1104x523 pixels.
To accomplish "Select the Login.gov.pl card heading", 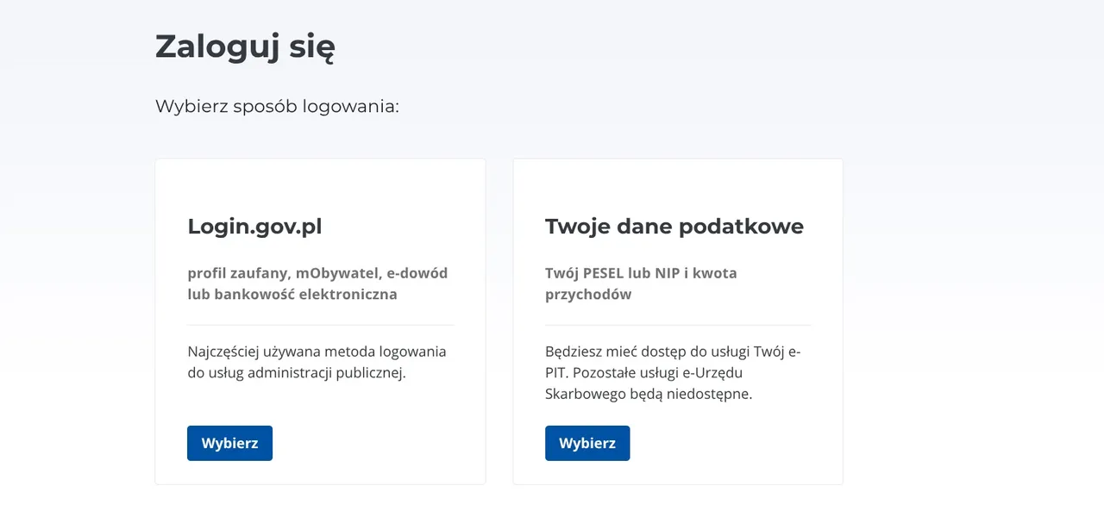I will tap(254, 227).
